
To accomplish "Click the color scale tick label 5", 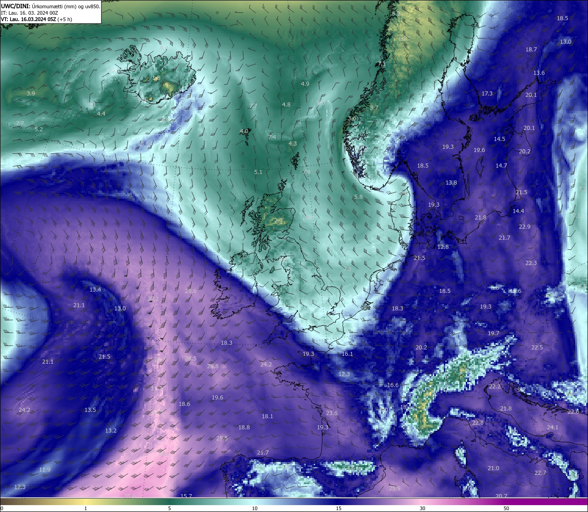I will click(x=170, y=508).
